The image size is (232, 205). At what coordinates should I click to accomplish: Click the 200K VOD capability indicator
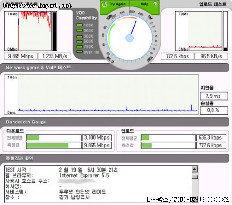(79, 30)
